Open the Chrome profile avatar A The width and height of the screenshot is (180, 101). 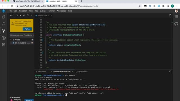coord(172,6)
